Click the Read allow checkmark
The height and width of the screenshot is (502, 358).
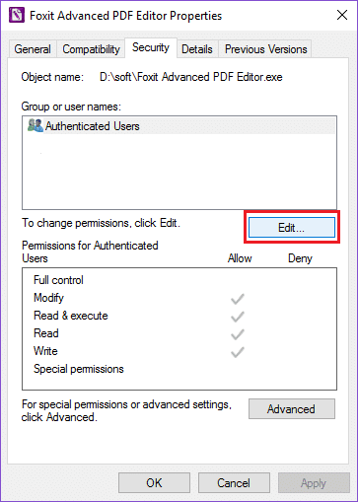click(x=238, y=334)
